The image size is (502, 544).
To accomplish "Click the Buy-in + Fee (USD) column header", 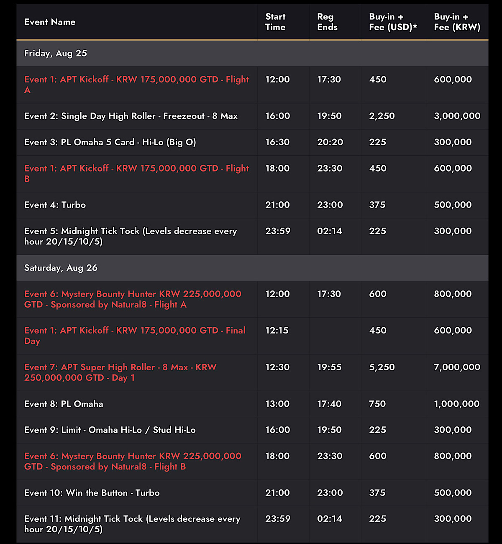I will [x=393, y=22].
